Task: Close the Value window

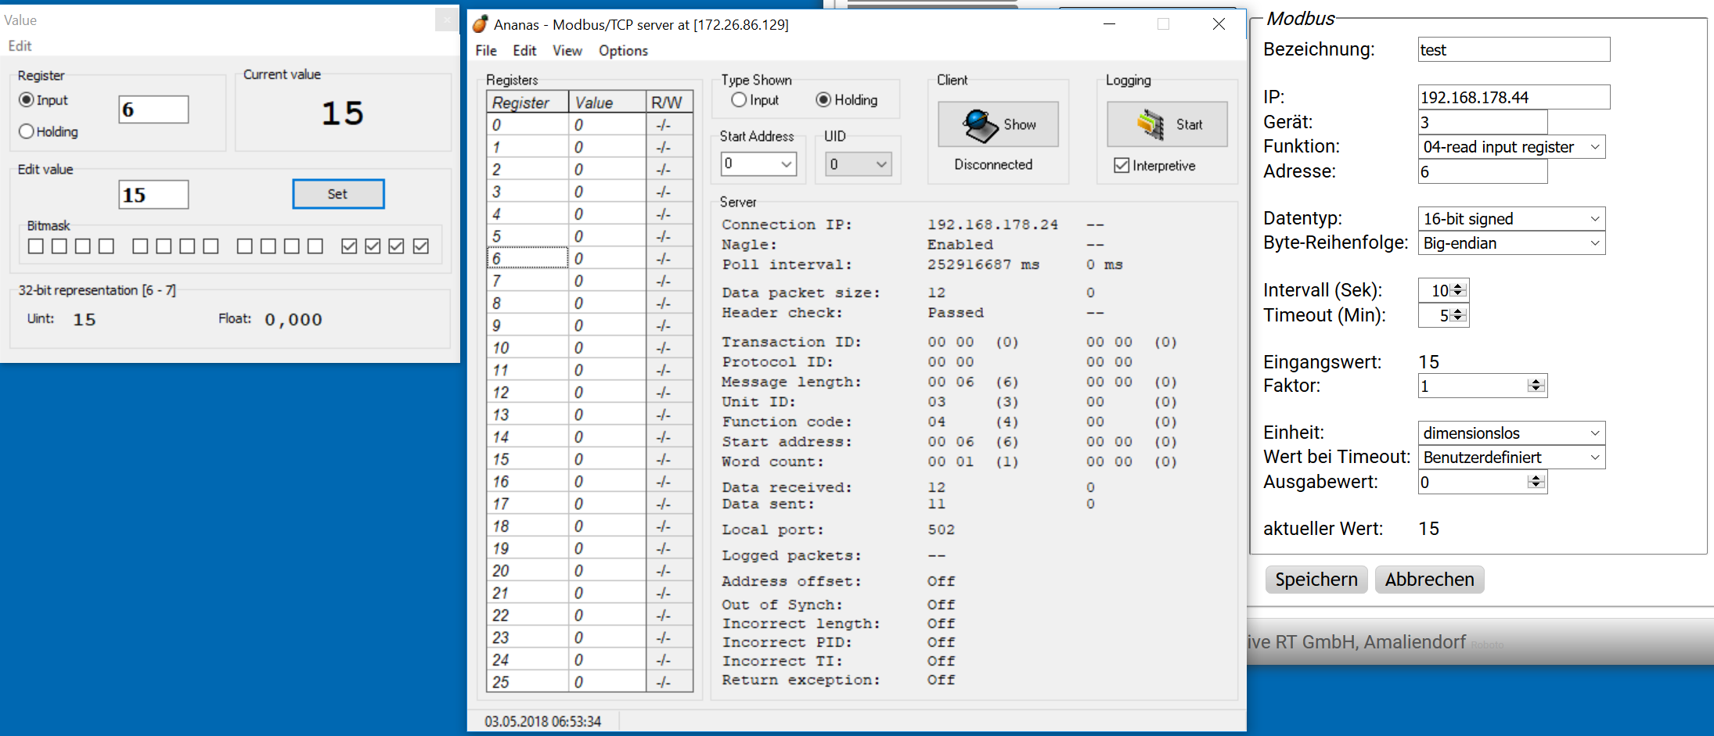Action: click(447, 20)
